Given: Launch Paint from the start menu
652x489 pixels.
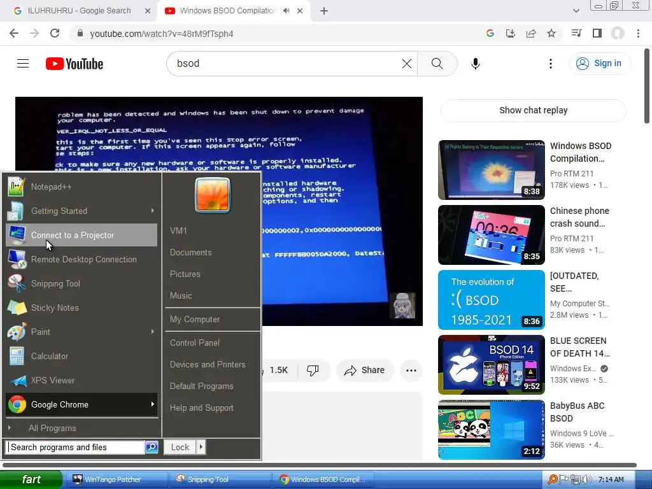Looking at the screenshot, I should tap(81, 332).
